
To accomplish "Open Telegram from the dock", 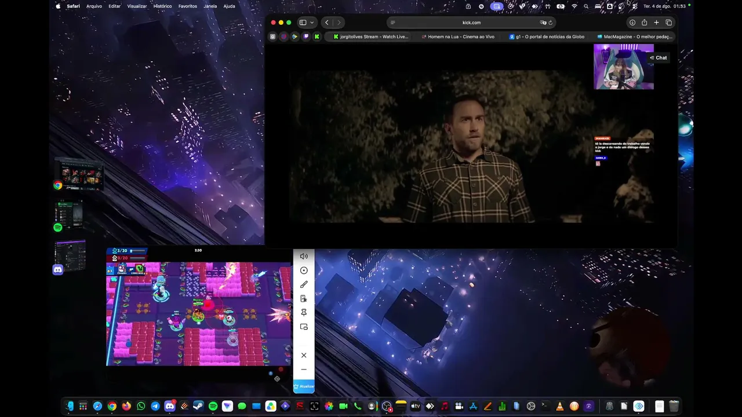I will pyautogui.click(x=155, y=406).
